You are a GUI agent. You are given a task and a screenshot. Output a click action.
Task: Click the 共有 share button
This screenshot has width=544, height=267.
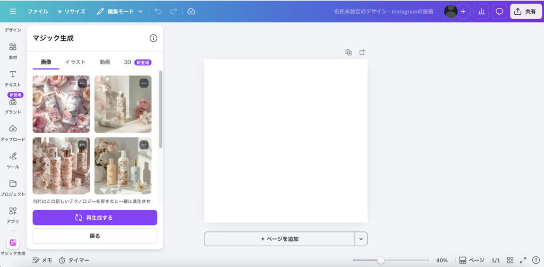525,12
